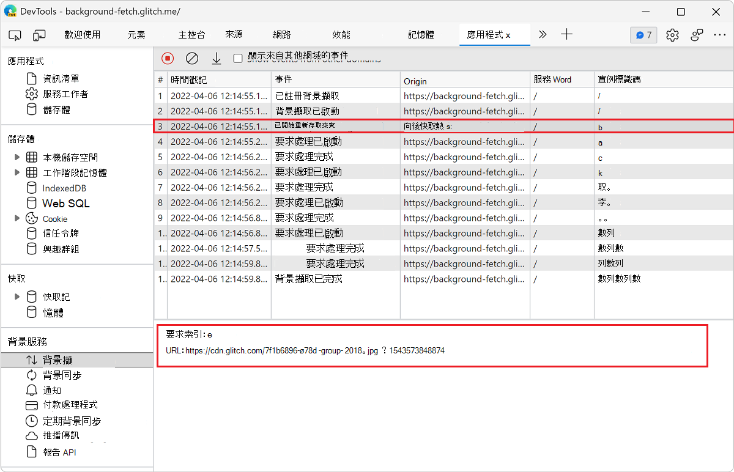Stop recording with the red record button
Screen dimensions: 734x472
[x=167, y=58]
